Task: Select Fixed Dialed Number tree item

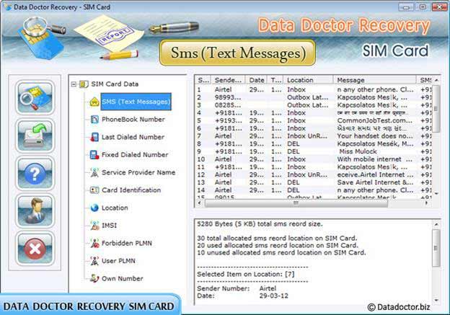Action: pyautogui.click(x=135, y=155)
